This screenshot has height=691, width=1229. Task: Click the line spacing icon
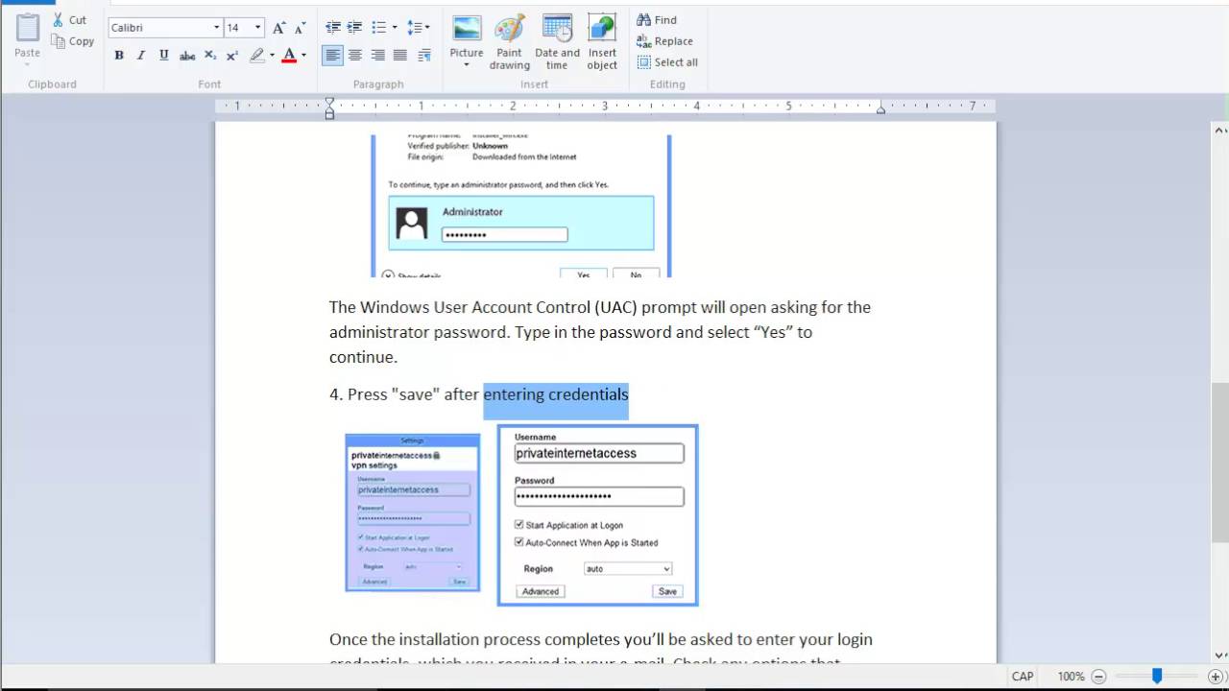point(414,28)
